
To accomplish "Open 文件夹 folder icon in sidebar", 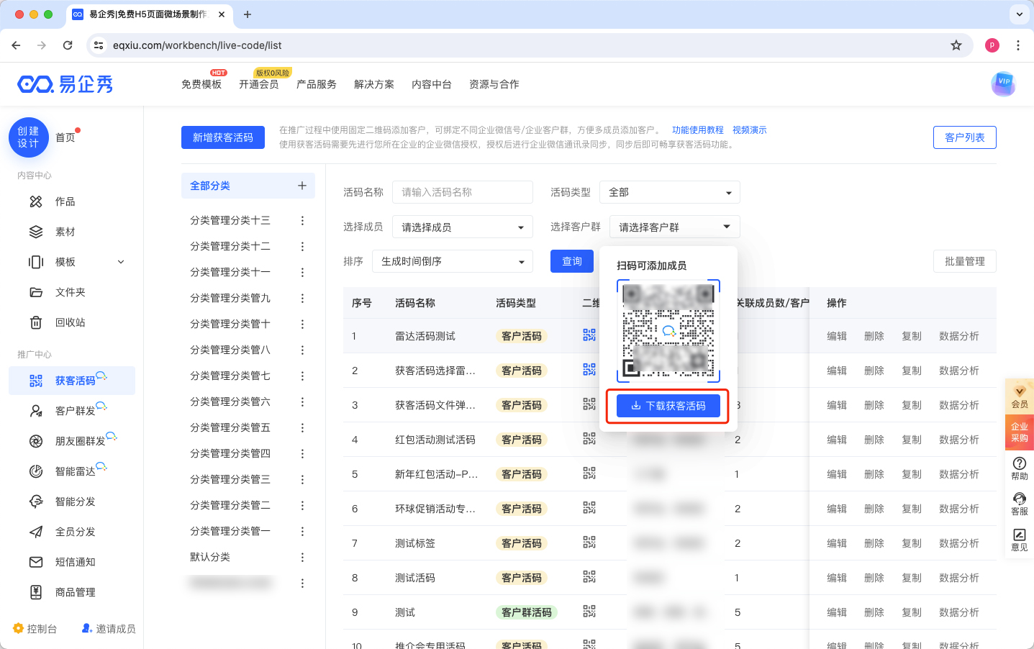I will coord(36,292).
